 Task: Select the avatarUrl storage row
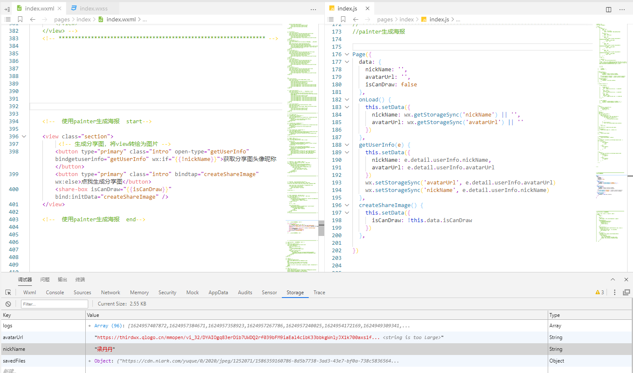(x=316, y=337)
